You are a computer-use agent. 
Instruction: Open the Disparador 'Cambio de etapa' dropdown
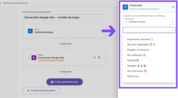click(149, 22)
